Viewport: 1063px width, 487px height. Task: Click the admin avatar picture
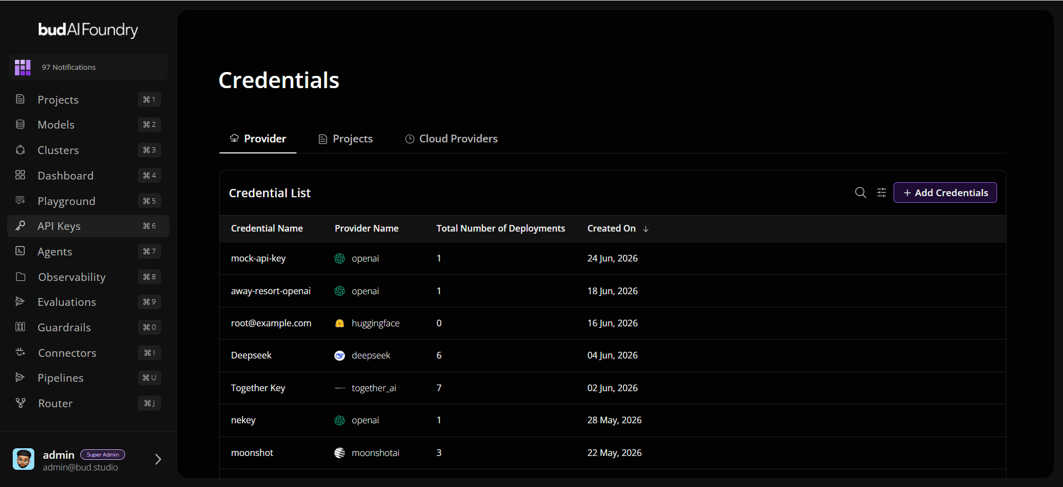[23, 459]
